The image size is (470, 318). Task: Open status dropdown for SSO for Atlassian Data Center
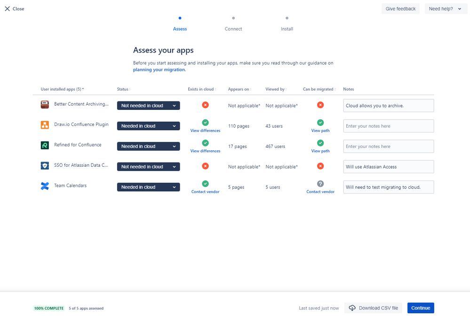click(148, 167)
